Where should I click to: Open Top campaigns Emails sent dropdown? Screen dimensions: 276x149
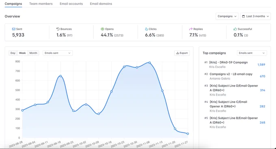[x=252, y=53]
